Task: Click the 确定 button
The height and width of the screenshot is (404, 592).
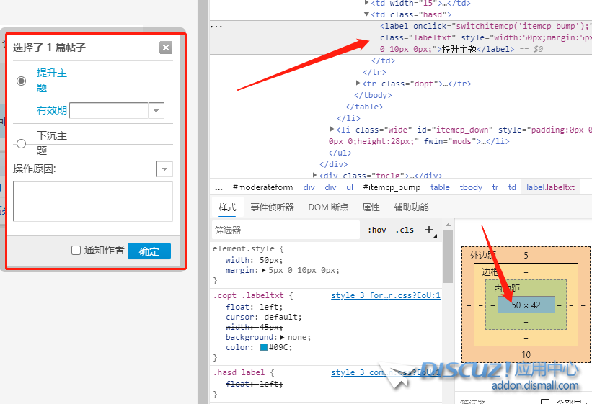Action: pyautogui.click(x=149, y=251)
